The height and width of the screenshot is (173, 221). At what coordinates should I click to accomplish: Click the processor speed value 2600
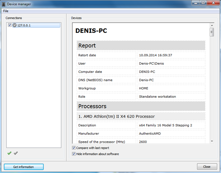click(x=143, y=142)
